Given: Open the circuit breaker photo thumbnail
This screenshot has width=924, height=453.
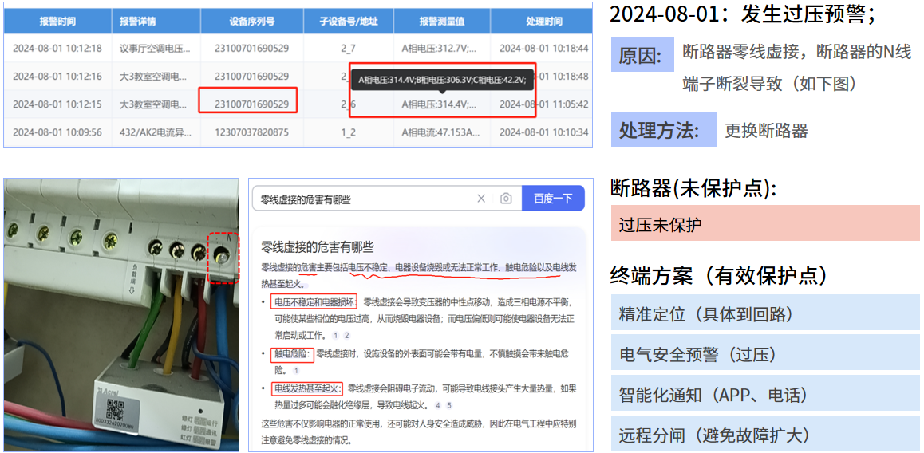Looking at the screenshot, I should (121, 315).
